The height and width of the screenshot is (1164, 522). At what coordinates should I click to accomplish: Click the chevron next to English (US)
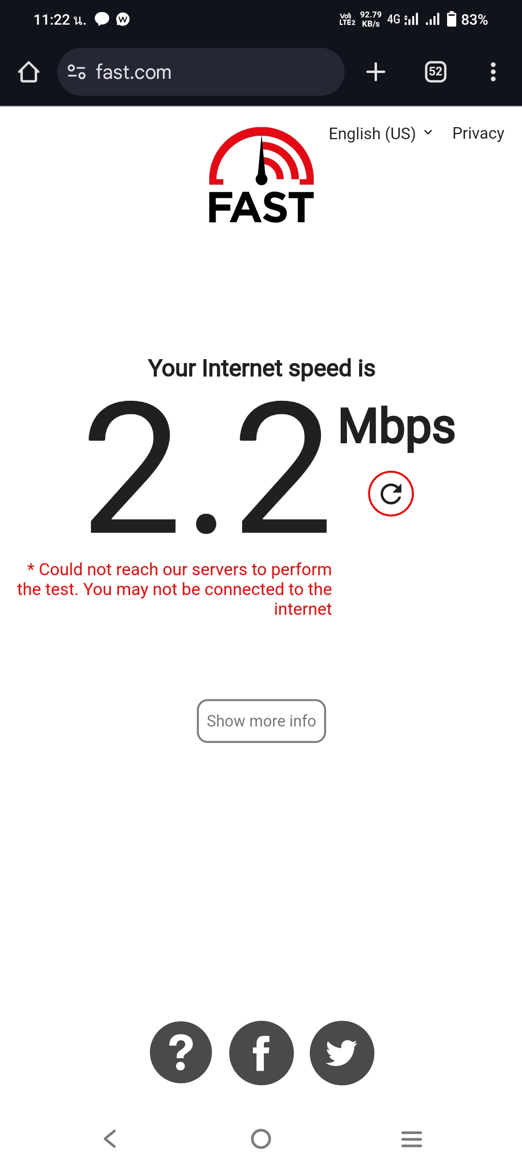click(x=428, y=132)
